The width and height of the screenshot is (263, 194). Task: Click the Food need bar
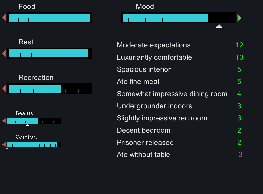click(x=50, y=18)
